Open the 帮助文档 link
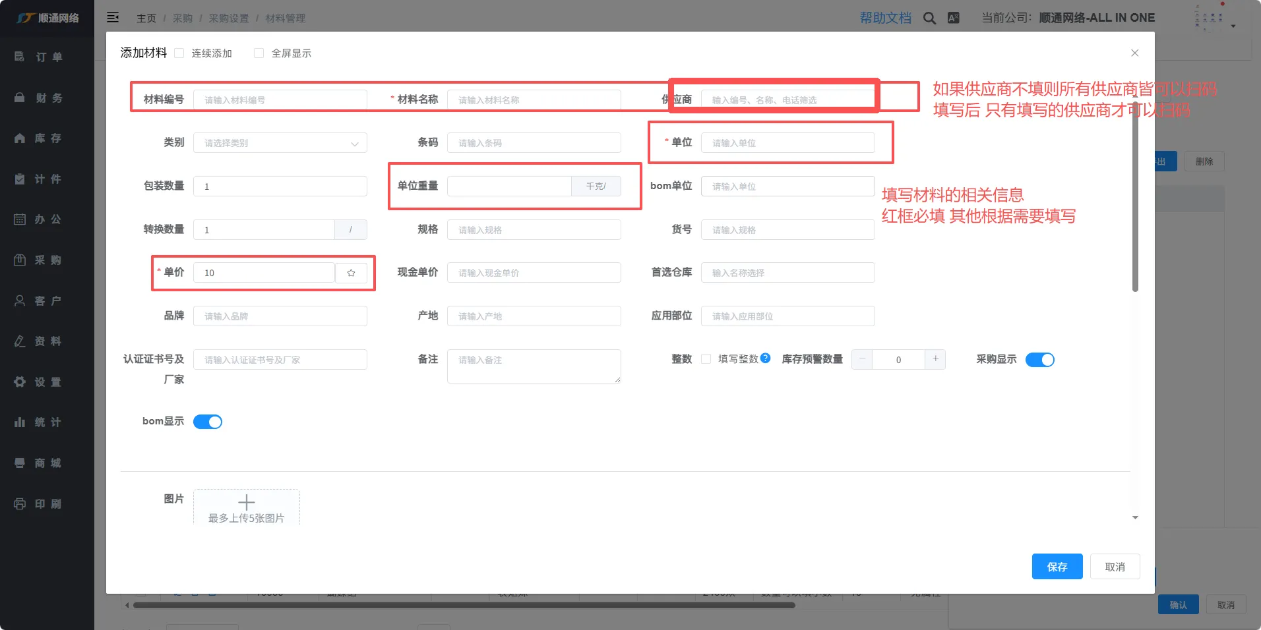Viewport: 1261px width, 630px height. coord(885,18)
